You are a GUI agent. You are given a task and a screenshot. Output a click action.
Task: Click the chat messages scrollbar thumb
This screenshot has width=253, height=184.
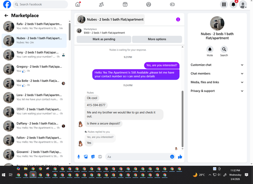click(182, 119)
